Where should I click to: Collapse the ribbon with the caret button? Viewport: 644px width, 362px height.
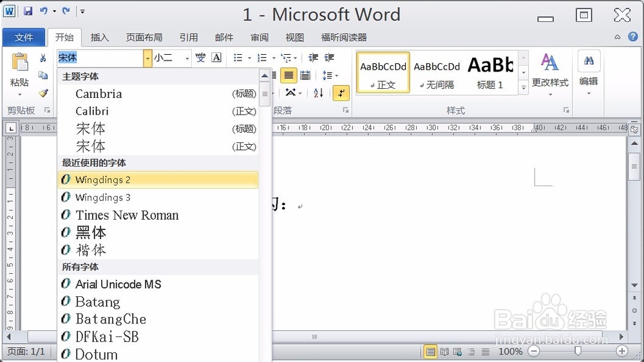618,37
